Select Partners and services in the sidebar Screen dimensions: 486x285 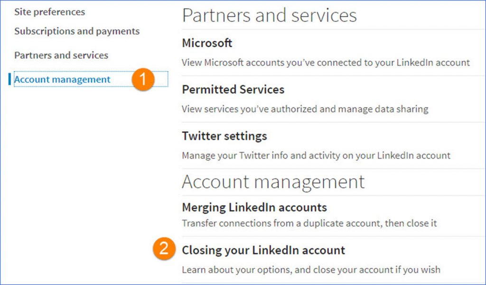coord(61,55)
